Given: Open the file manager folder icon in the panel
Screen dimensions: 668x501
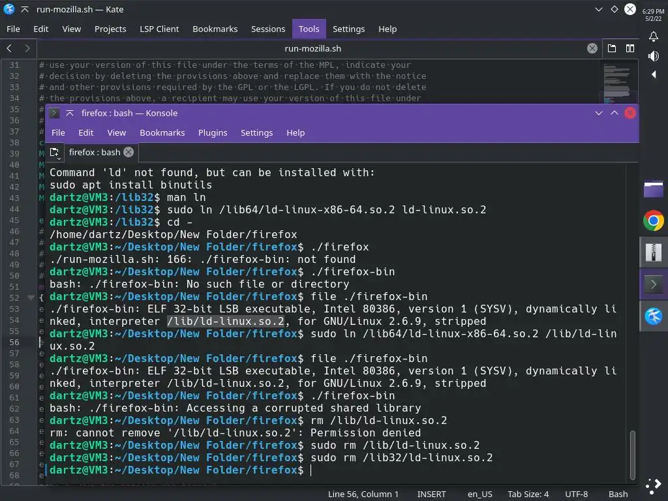Looking at the screenshot, I should coord(654,189).
